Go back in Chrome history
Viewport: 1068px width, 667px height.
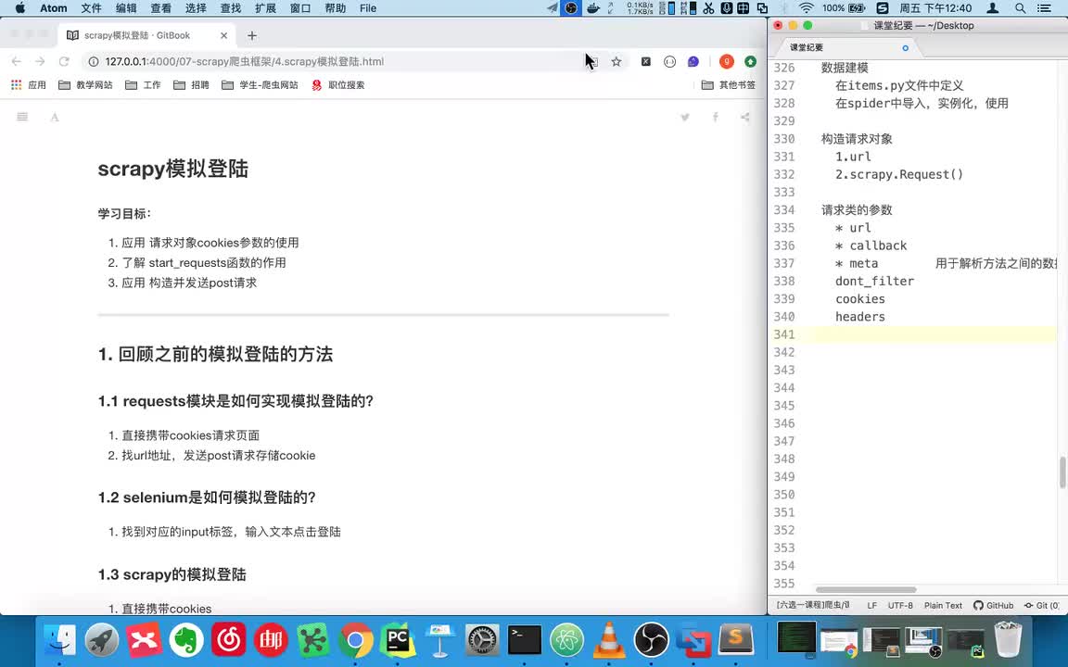17,61
